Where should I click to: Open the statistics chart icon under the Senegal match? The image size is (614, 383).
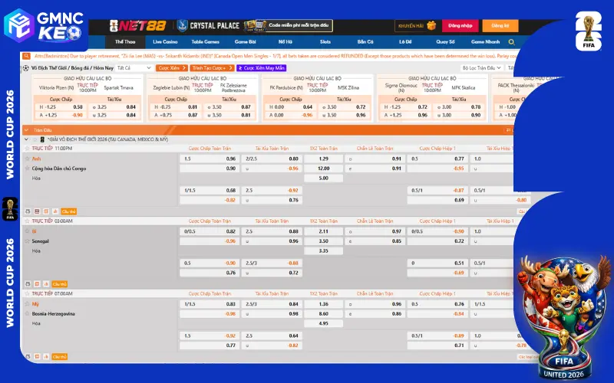(x=46, y=284)
